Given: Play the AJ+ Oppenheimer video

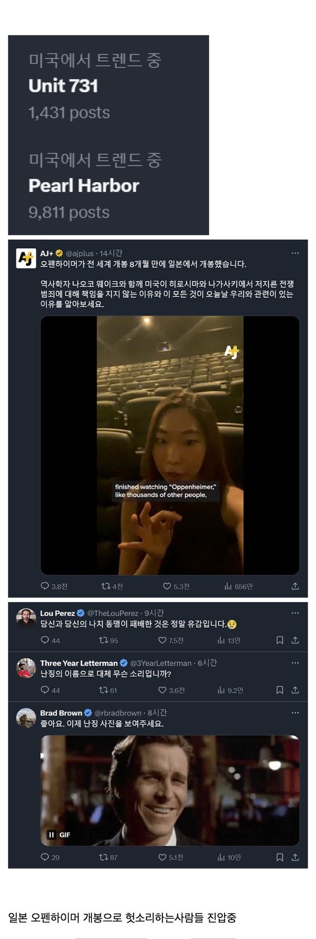Looking at the screenshot, I should click(x=170, y=445).
